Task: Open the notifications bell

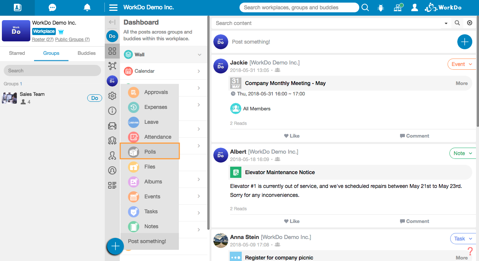Action: pyautogui.click(x=87, y=7)
